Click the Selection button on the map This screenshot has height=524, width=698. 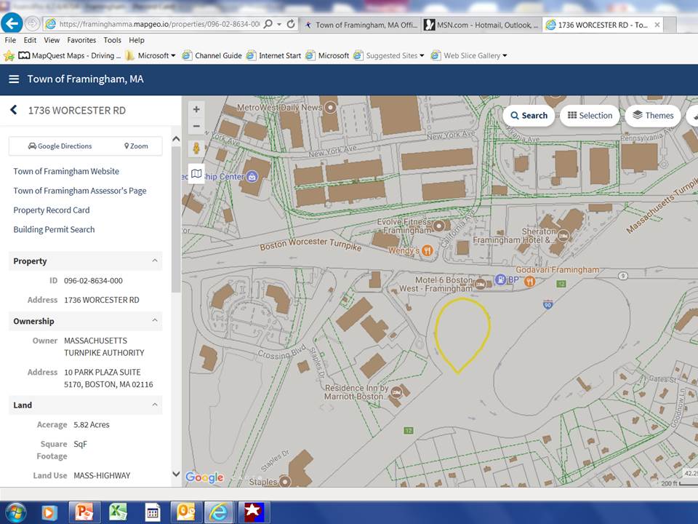pyautogui.click(x=590, y=116)
